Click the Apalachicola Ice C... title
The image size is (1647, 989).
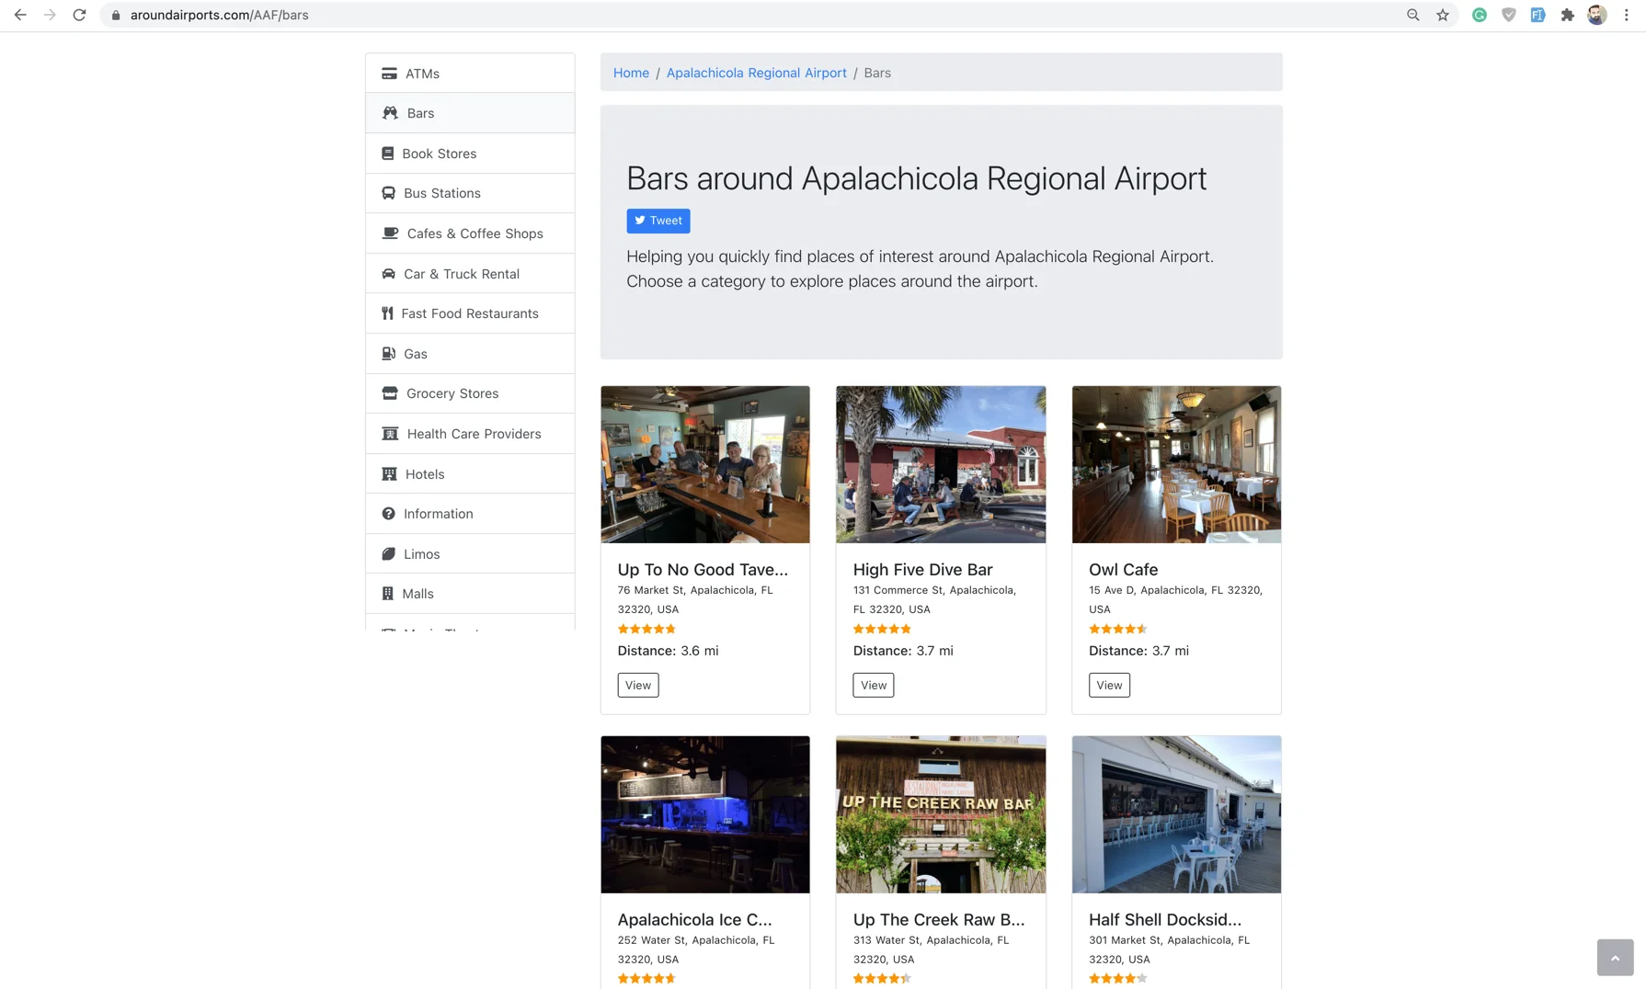pyautogui.click(x=694, y=920)
